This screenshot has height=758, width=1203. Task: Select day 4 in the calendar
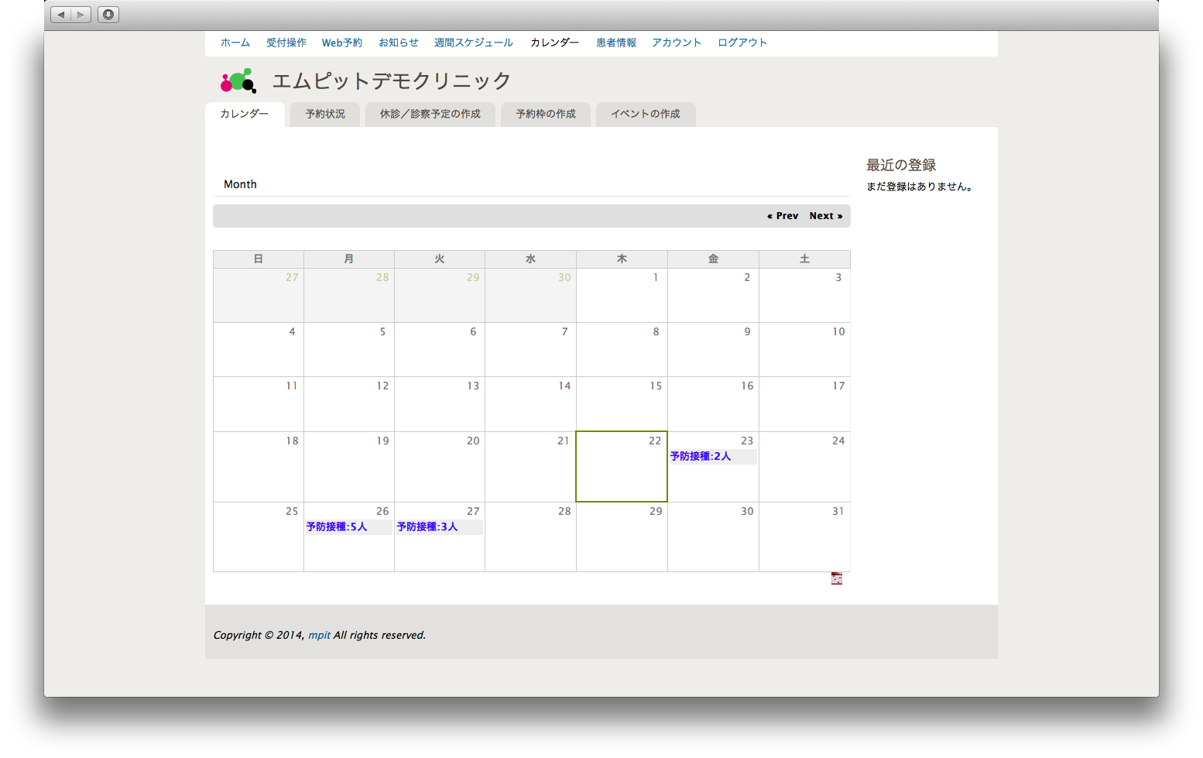pyautogui.click(x=259, y=349)
